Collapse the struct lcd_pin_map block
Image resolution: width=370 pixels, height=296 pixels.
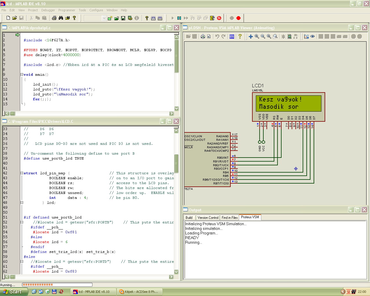[x=22, y=173]
